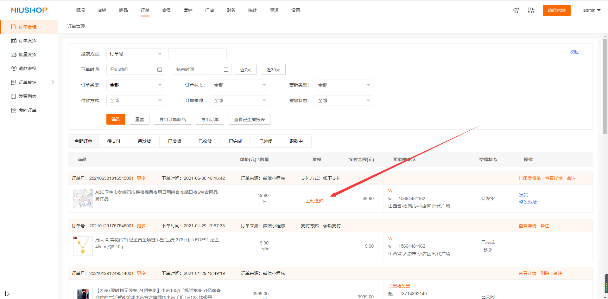Select the 订单发货 icon in the sidebar
The image size is (608, 299).
pyautogui.click(x=13, y=40)
